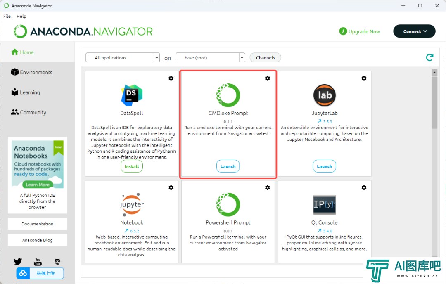Click the Qt Console IPython logo
Viewport: 446px width, 284px height.
[x=325, y=205]
